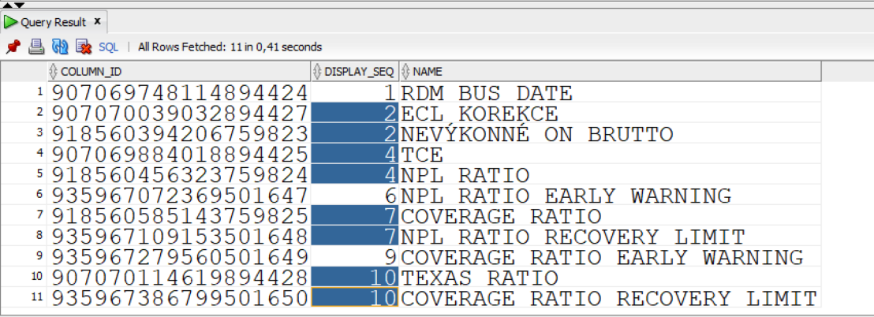Select cell 918560585143759825

click(179, 215)
